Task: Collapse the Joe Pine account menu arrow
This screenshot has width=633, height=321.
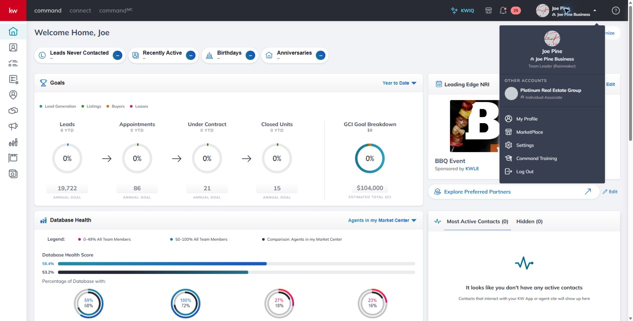Action: [594, 10]
